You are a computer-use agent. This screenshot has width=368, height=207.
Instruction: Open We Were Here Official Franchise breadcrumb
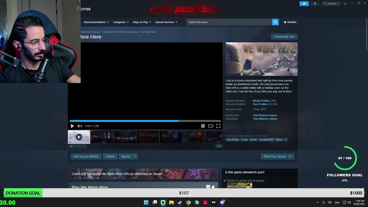tap(120, 32)
